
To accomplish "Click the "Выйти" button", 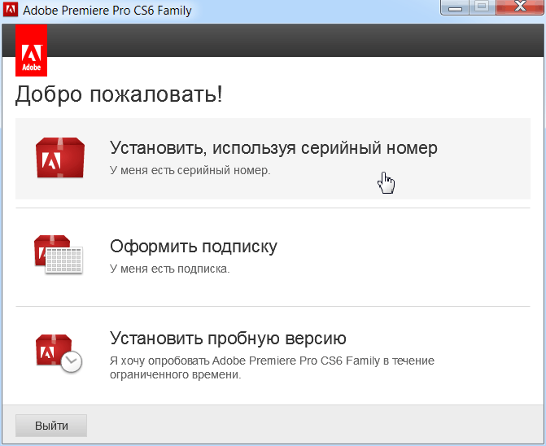I will click(51, 426).
